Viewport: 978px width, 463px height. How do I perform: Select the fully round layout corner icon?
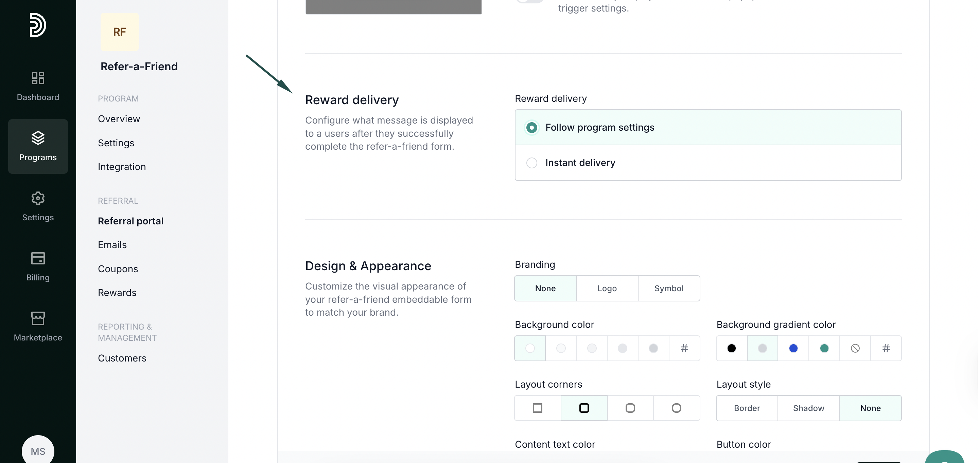[x=676, y=408]
